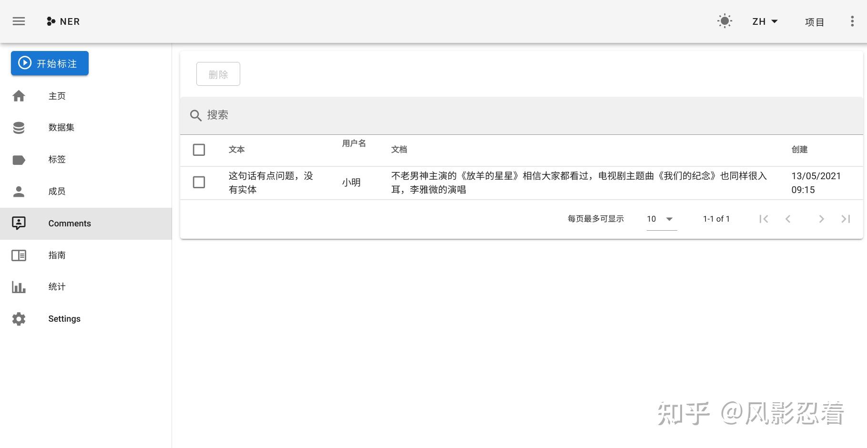Check the select-all comments checkbox
Screen dimensions: 867x448
(x=199, y=150)
